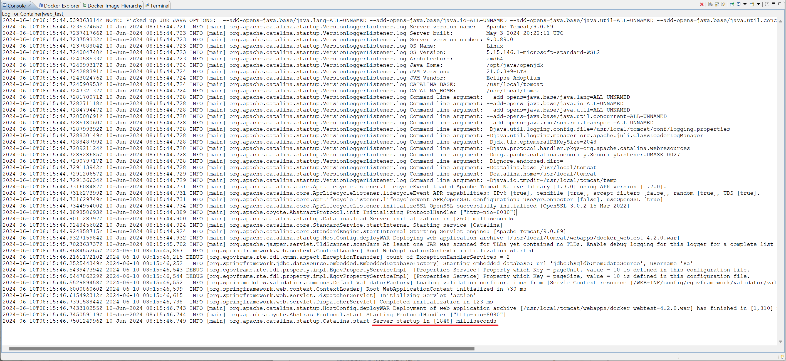This screenshot has height=361, width=786.
Task: Click the 'Log for Container[web_test]' label
Action: tap(33, 14)
